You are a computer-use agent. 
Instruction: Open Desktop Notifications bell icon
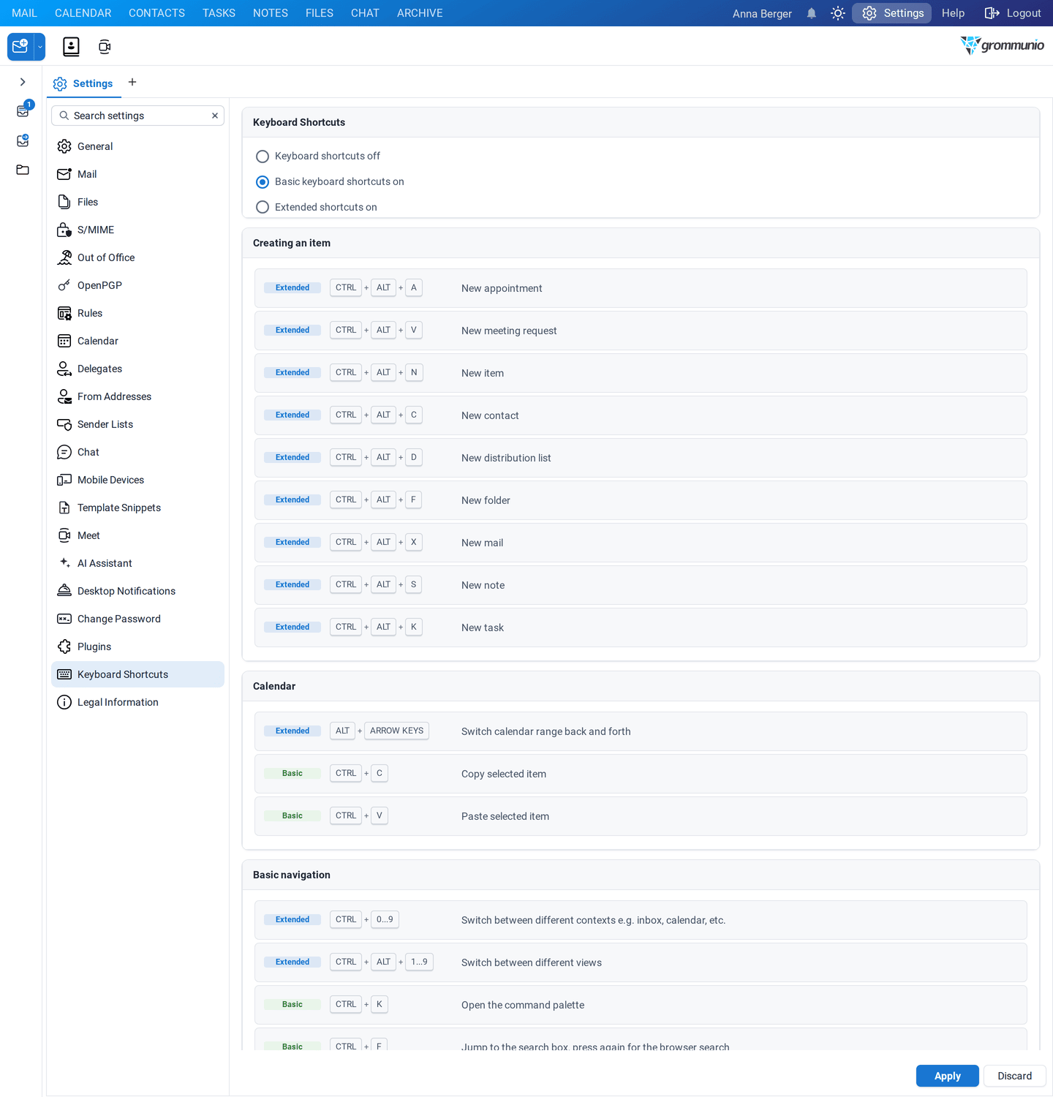click(x=64, y=591)
